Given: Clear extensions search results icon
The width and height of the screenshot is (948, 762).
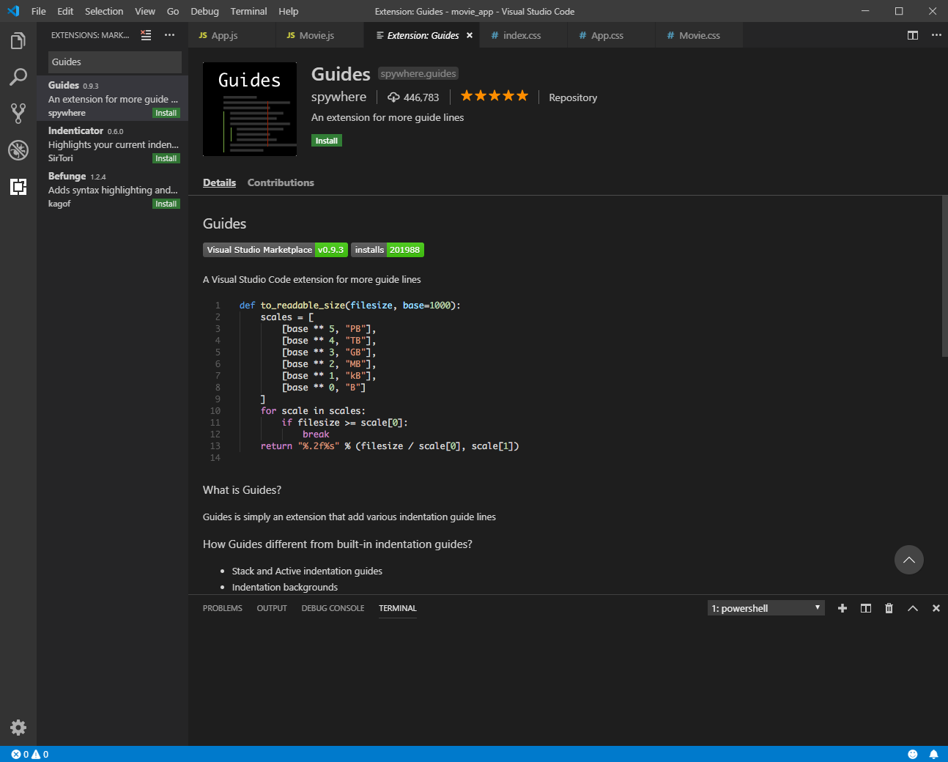Looking at the screenshot, I should [x=146, y=35].
